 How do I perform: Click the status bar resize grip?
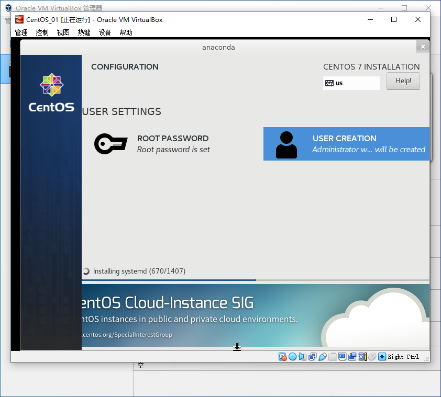pos(426,358)
